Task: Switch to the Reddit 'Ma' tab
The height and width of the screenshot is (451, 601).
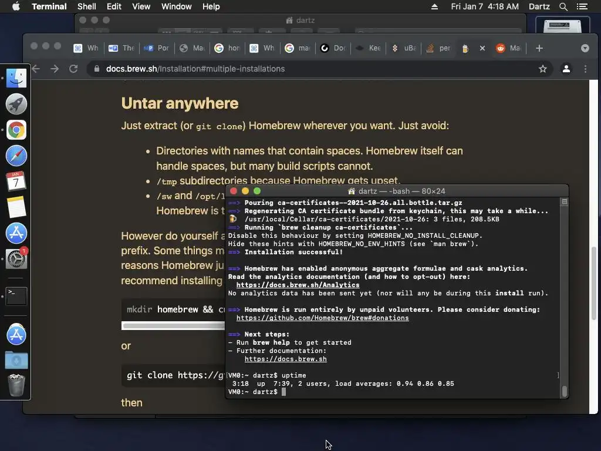Action: click(x=509, y=48)
